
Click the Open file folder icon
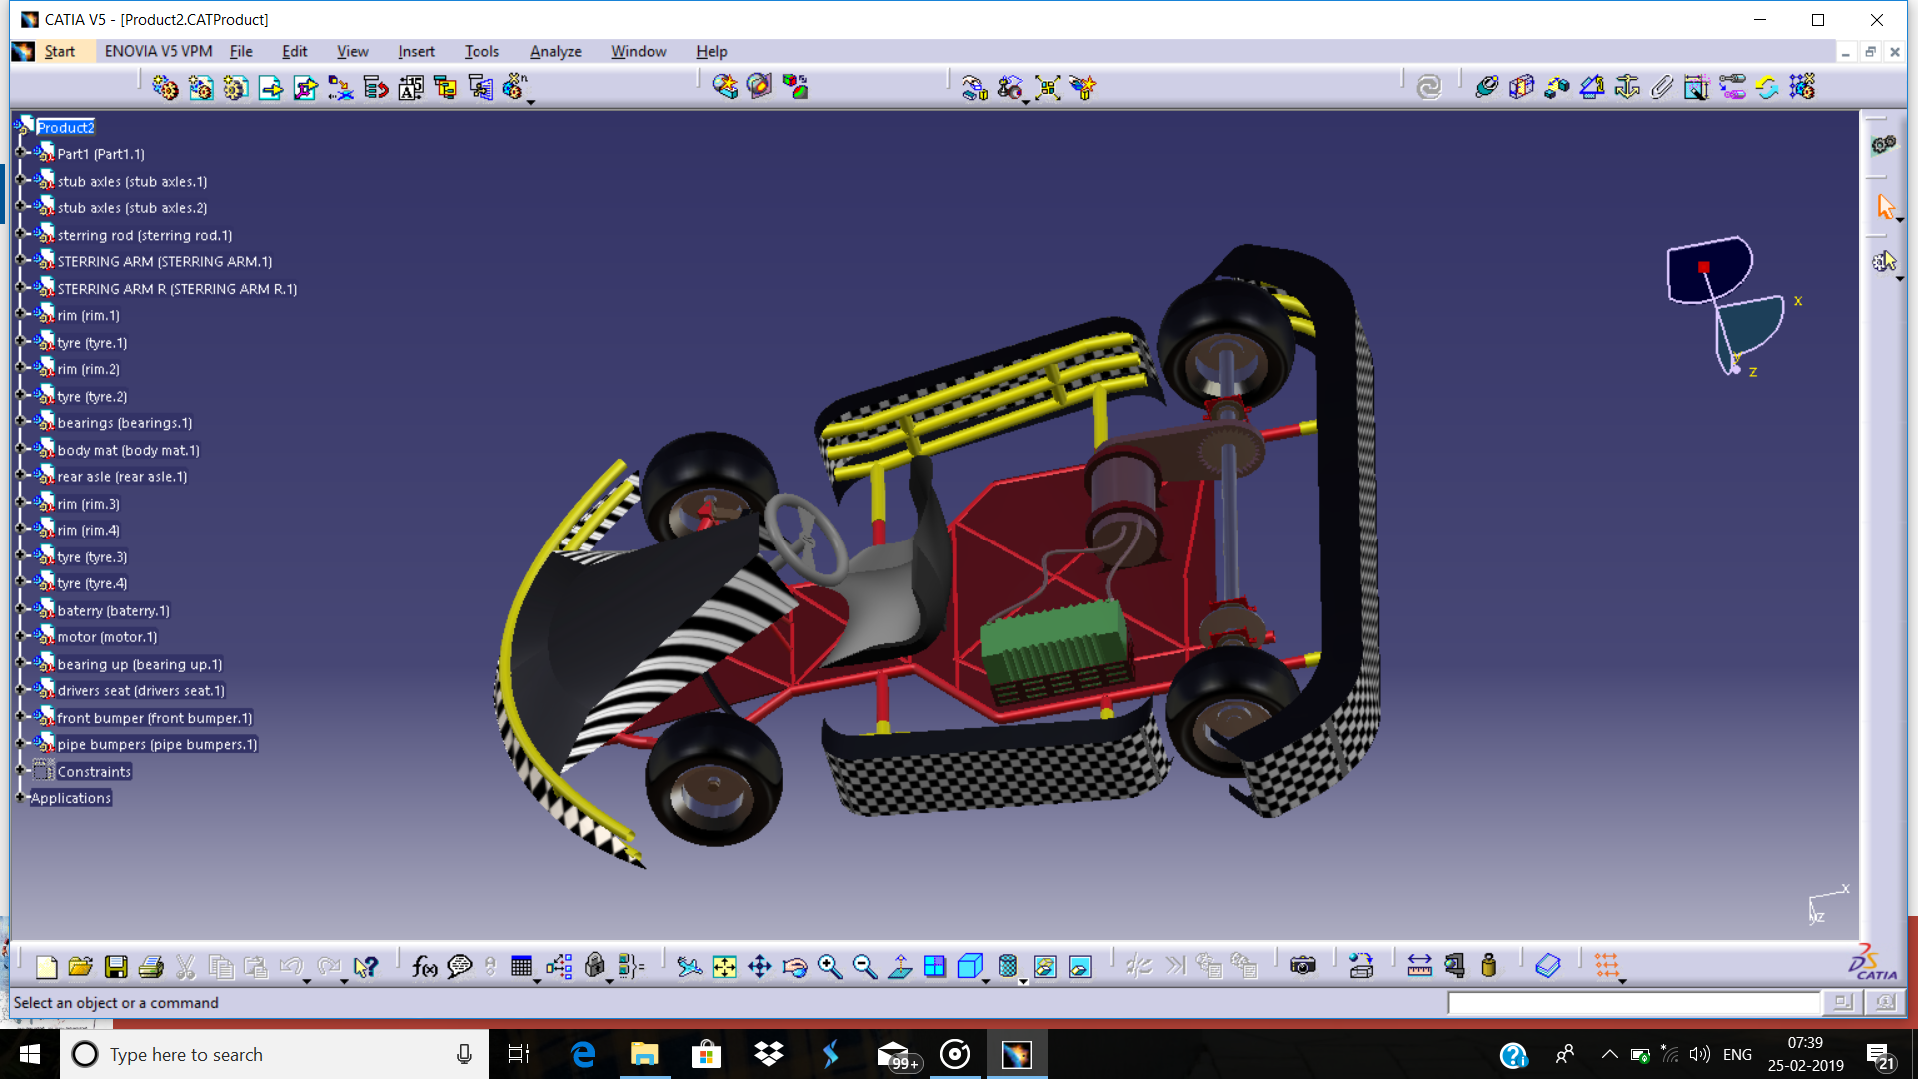81,967
